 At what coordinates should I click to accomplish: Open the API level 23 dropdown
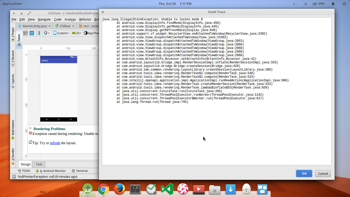pyautogui.click(x=76, y=33)
